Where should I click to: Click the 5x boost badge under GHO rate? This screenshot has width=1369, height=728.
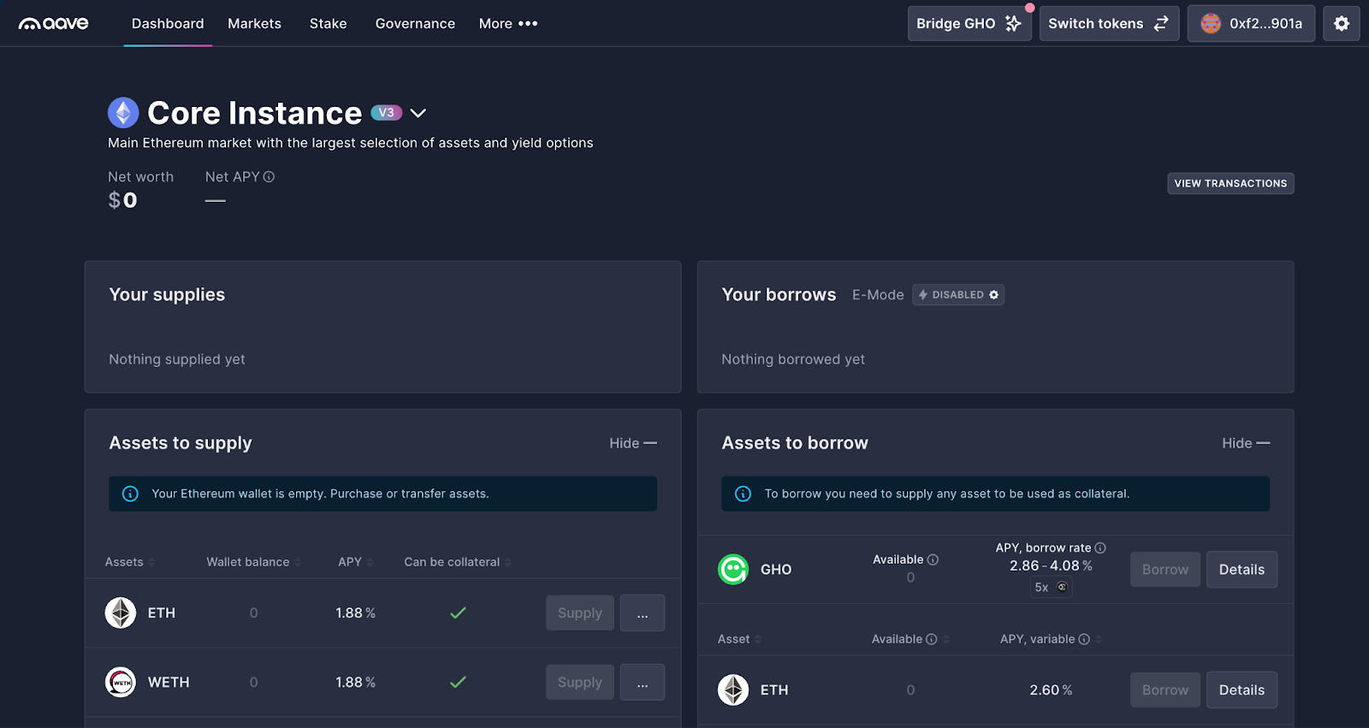pos(1051,588)
